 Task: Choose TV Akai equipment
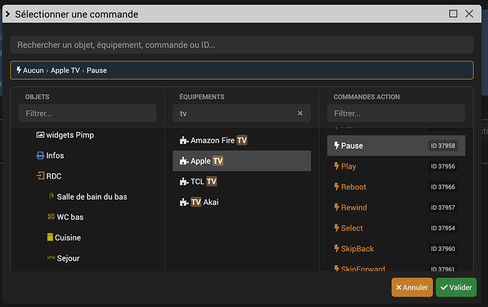coord(242,202)
